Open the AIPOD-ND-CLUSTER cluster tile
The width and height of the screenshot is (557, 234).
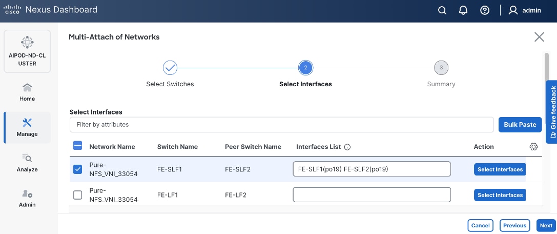click(27, 51)
